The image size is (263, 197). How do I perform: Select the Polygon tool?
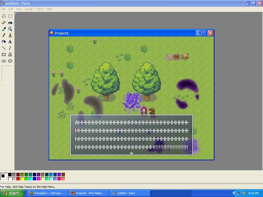click(x=10, y=55)
